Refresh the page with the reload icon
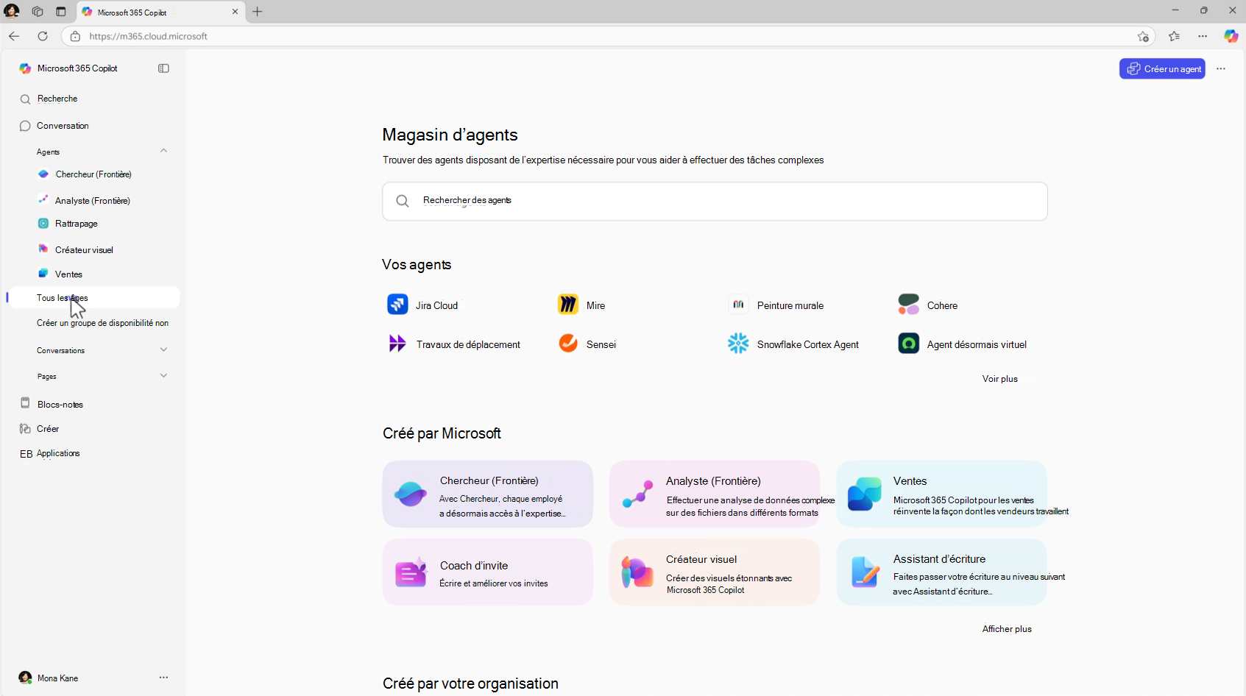This screenshot has height=696, width=1246. (43, 36)
